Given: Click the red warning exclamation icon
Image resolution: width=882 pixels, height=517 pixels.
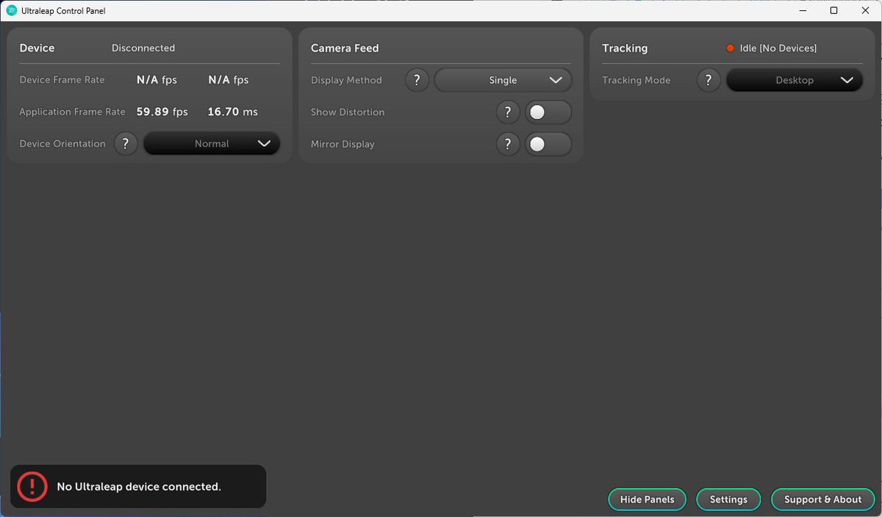Looking at the screenshot, I should click(32, 486).
